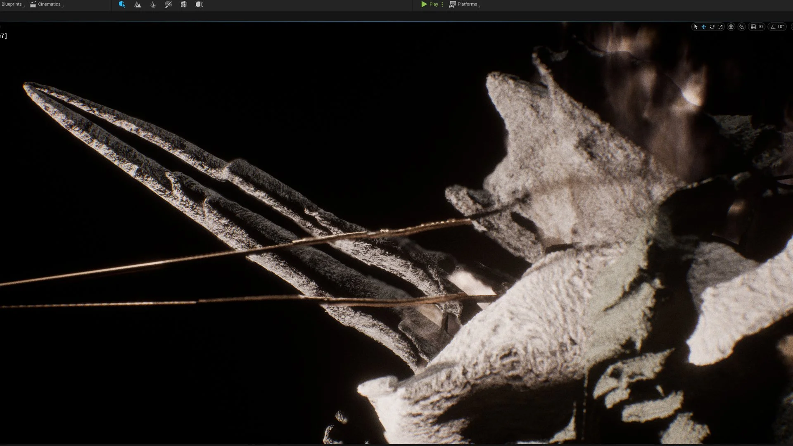Open Play options three-dots menu
This screenshot has width=793, height=446.
coord(442,4)
